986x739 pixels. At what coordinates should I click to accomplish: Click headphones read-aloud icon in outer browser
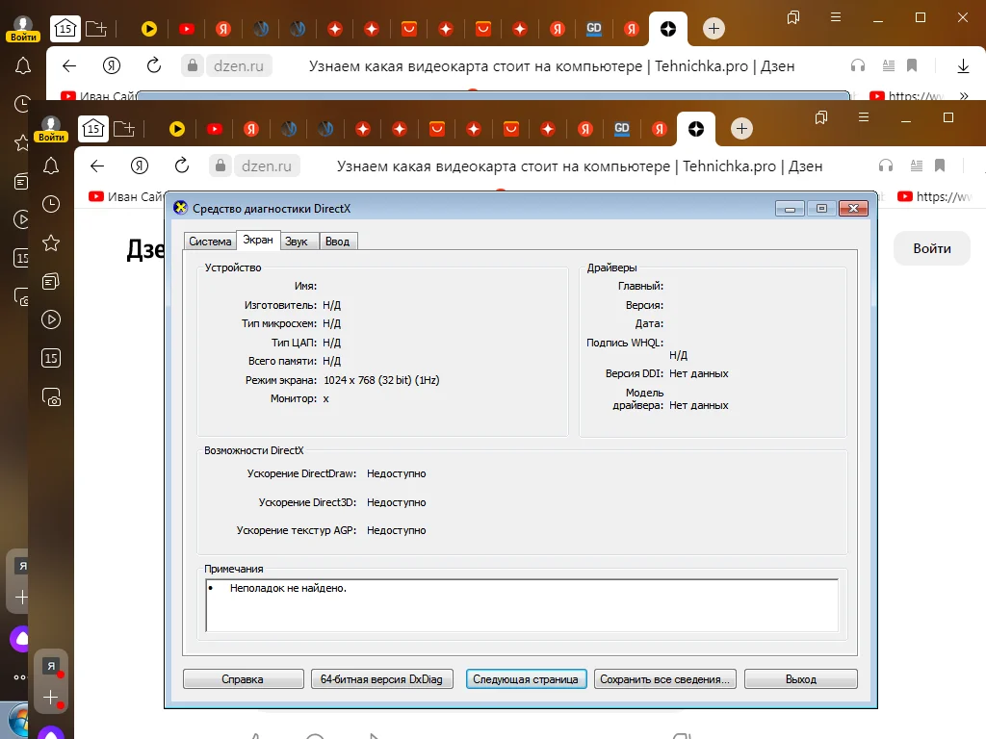coord(858,65)
